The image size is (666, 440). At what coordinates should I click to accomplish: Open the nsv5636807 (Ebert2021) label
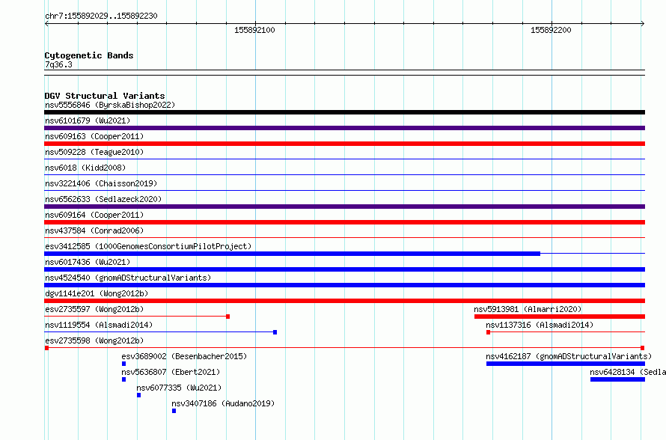[x=171, y=372]
